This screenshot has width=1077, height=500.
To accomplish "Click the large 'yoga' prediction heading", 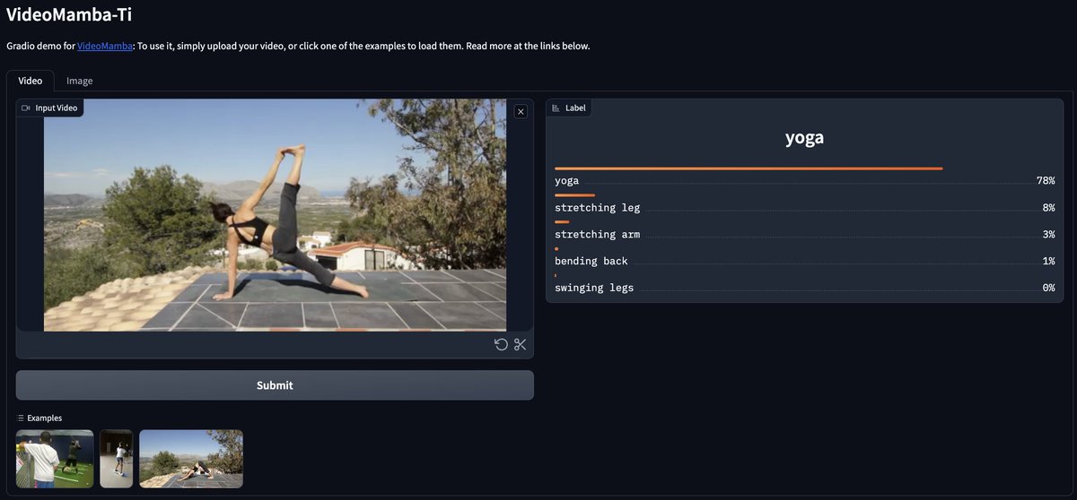I will 804,138.
